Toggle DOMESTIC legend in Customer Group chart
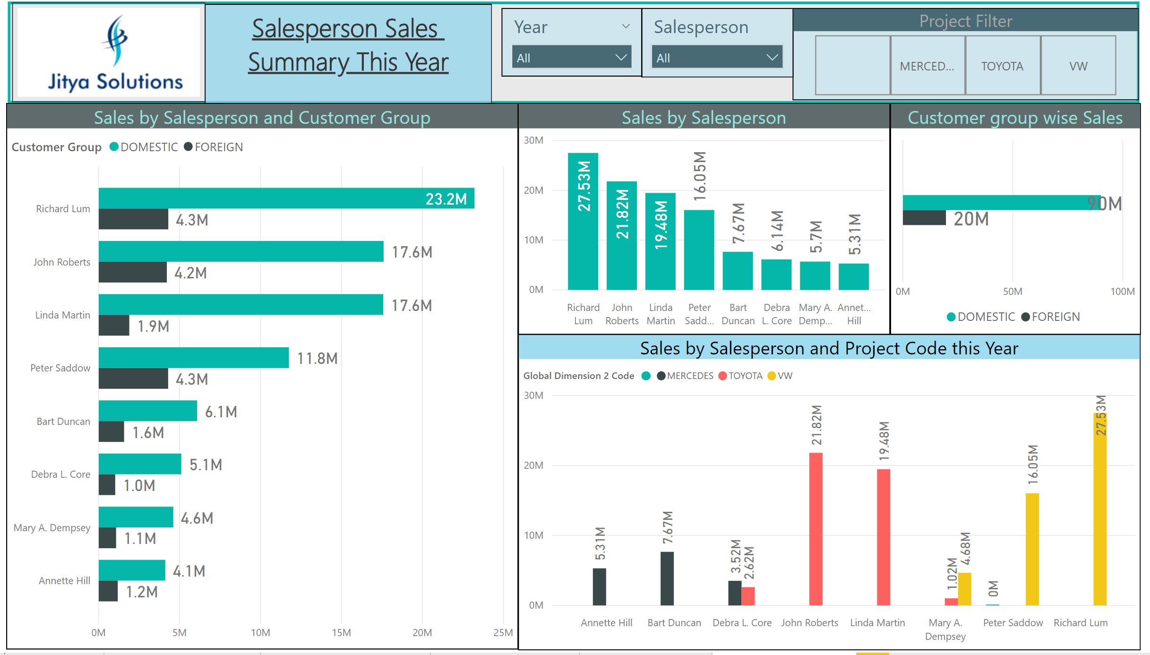Viewport: 1150px width, 655px height. (144, 147)
